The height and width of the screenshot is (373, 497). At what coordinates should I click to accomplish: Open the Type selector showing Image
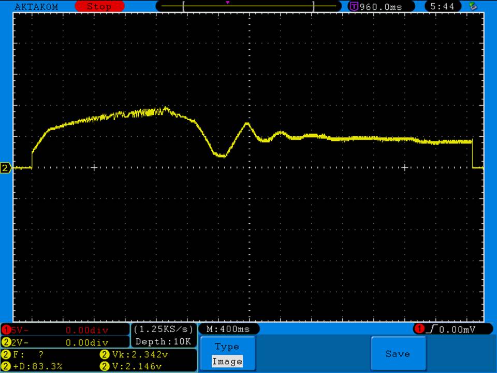(227, 347)
